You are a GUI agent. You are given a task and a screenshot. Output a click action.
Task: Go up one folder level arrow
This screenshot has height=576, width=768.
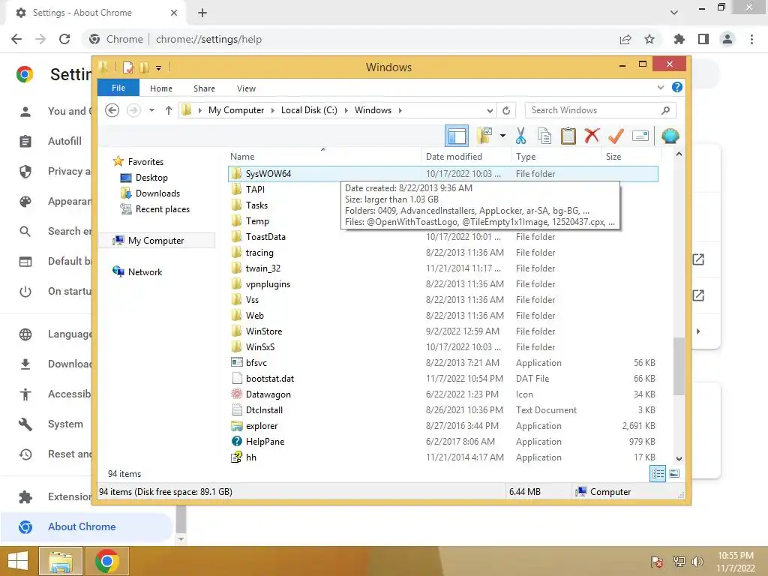coord(169,110)
